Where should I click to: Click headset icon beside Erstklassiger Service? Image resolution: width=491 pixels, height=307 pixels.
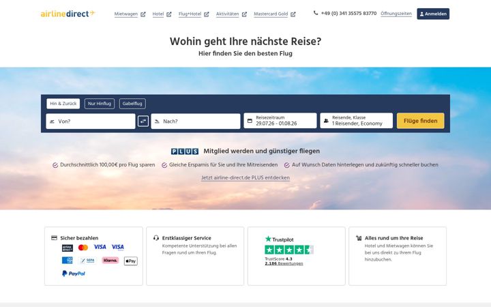click(156, 238)
